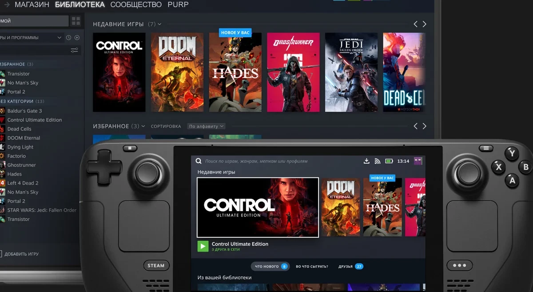Collapse the 'Избранное' shelf chevron
This screenshot has height=292, width=533.
point(143,126)
